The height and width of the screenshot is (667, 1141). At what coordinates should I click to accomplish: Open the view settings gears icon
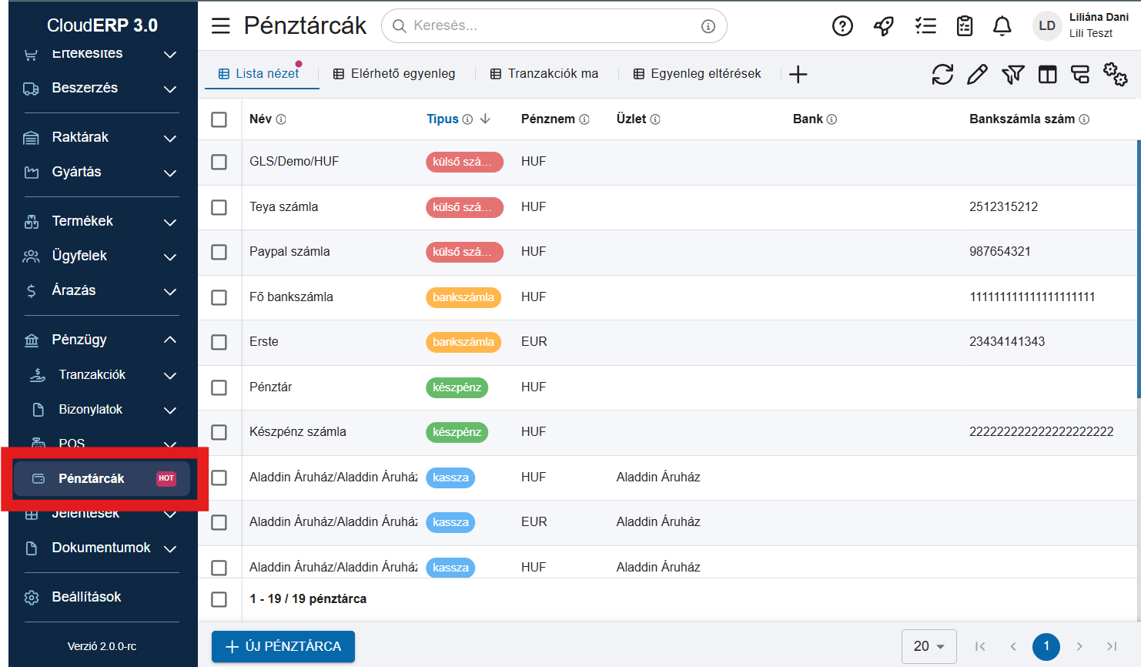[1115, 75]
